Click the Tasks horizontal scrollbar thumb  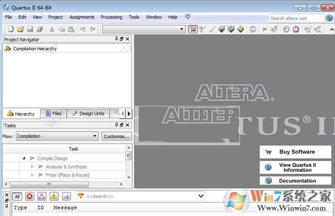pos(49,184)
